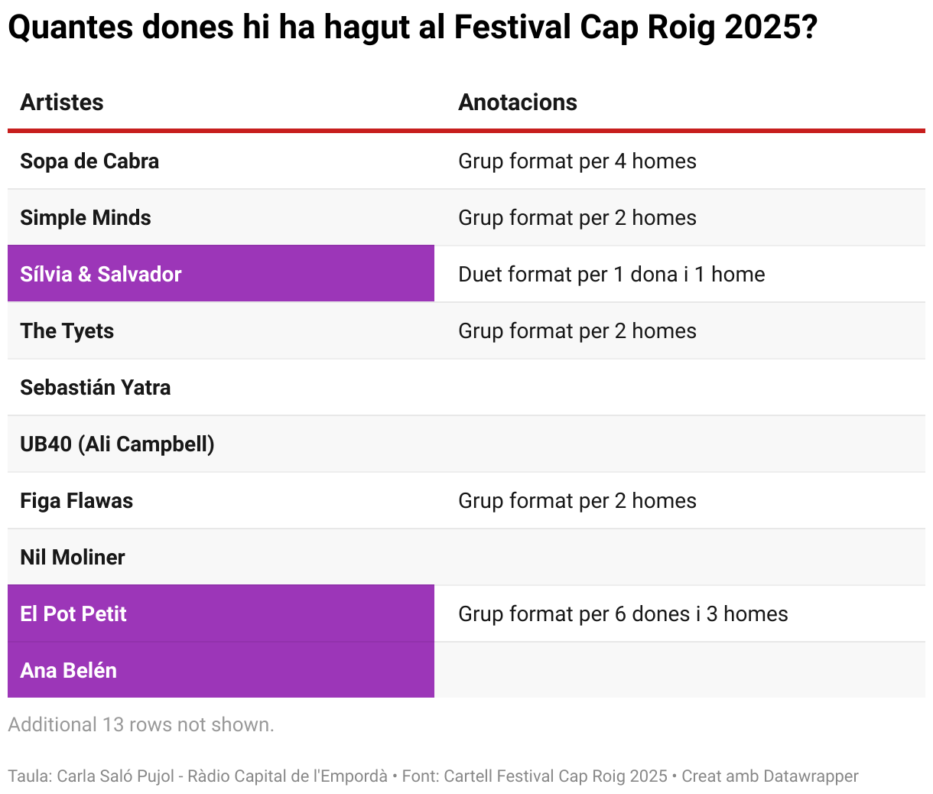Click the purple El Pot Petit cell

coord(221,613)
